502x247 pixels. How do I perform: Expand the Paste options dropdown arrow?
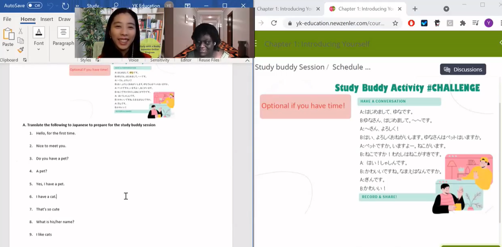[x=8, y=50]
